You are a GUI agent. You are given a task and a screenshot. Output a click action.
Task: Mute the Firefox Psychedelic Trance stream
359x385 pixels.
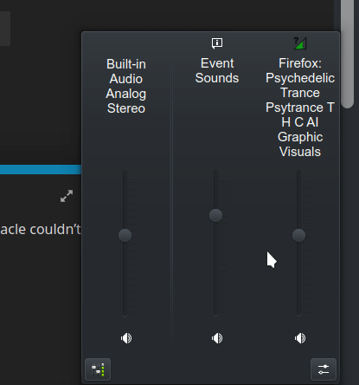(300, 338)
